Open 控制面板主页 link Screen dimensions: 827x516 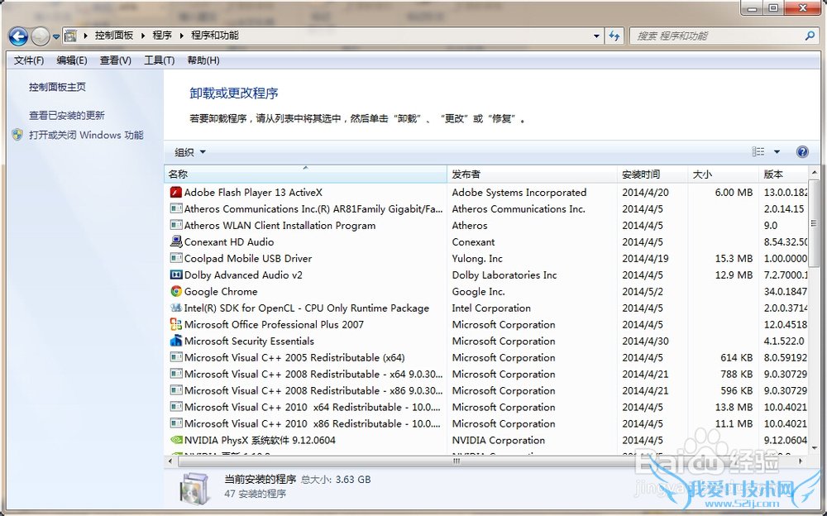pos(57,87)
